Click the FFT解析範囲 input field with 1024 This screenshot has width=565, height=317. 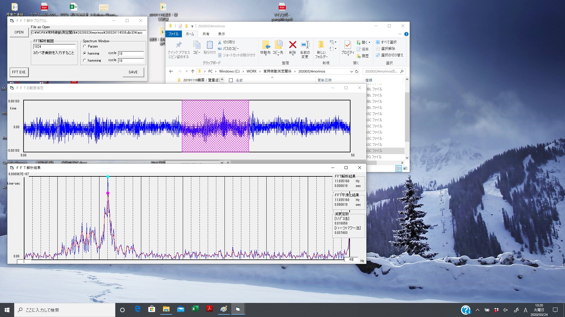tap(54, 47)
